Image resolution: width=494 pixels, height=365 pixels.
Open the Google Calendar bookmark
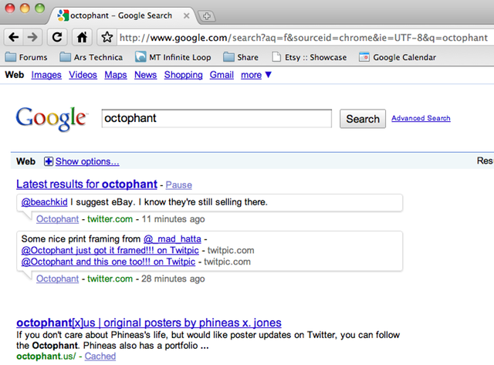click(398, 57)
